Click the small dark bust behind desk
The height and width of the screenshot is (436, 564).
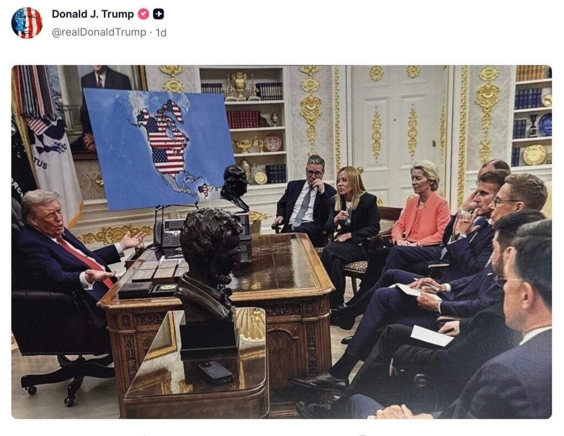(x=235, y=187)
